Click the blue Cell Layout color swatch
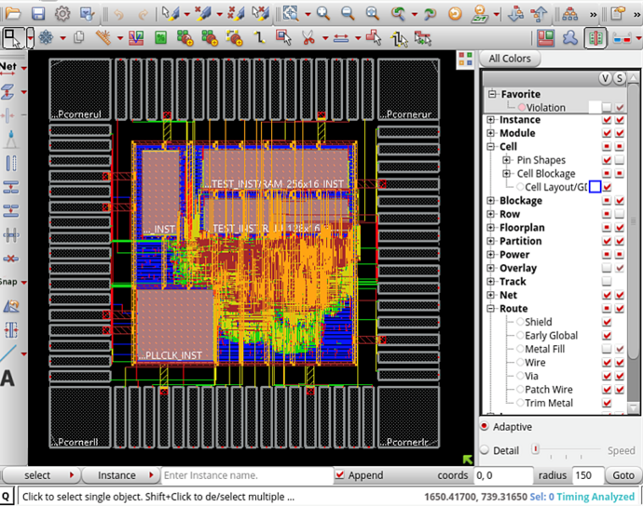 click(595, 187)
